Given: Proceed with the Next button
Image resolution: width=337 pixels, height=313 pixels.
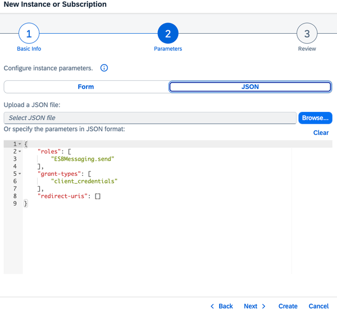Looking at the screenshot, I should (254, 306).
